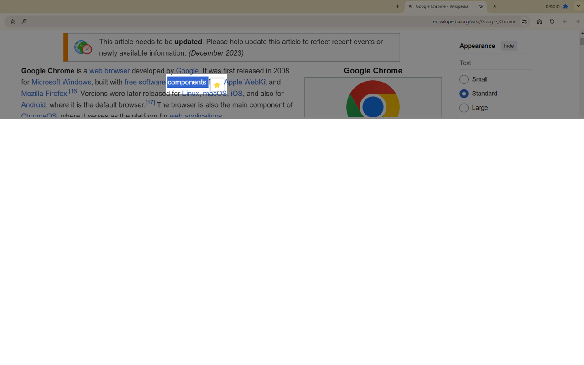Close the Google Chrome - Wikipedia tab
The height and width of the screenshot is (365, 584).
click(x=410, y=6)
